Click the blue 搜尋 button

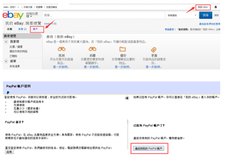click(x=206, y=15)
